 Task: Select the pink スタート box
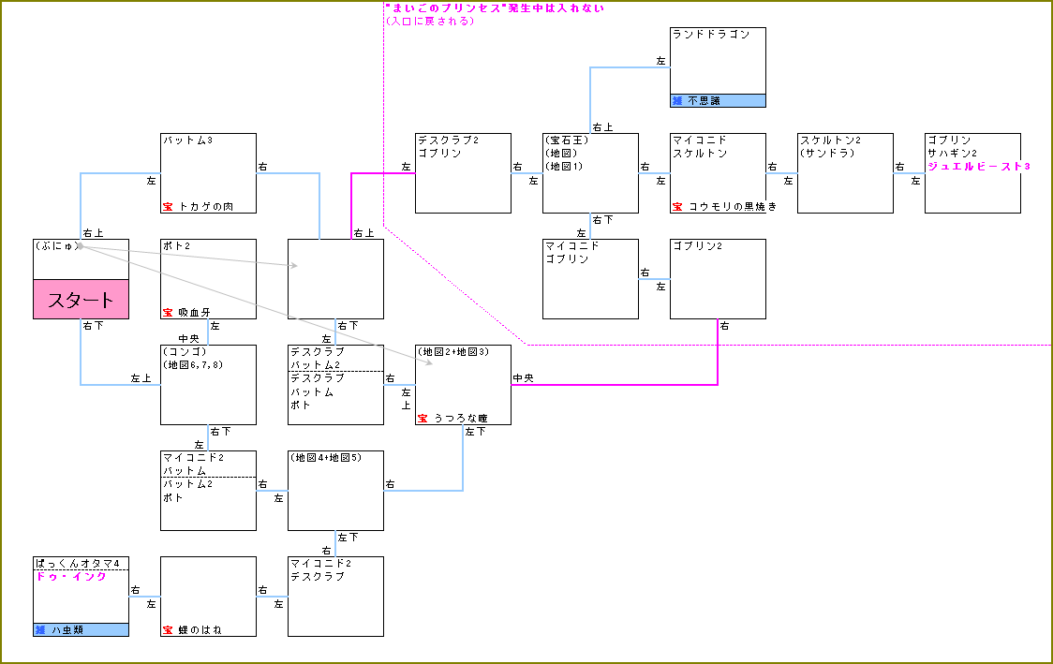pyautogui.click(x=81, y=300)
